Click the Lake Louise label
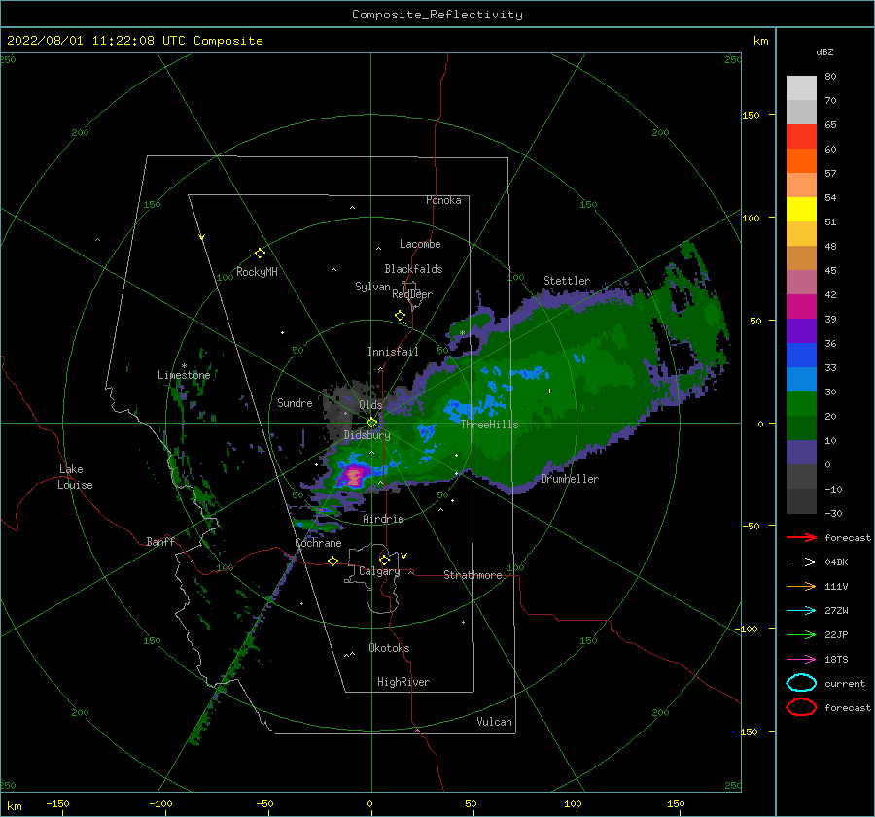 point(75,477)
